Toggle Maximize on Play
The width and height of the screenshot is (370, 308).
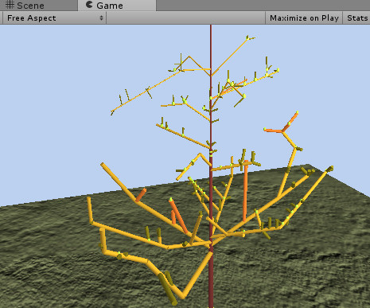(x=304, y=18)
